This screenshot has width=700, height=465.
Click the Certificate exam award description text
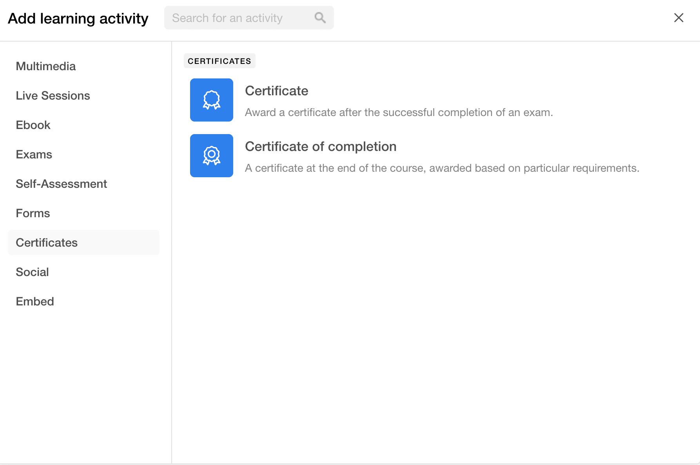(399, 112)
